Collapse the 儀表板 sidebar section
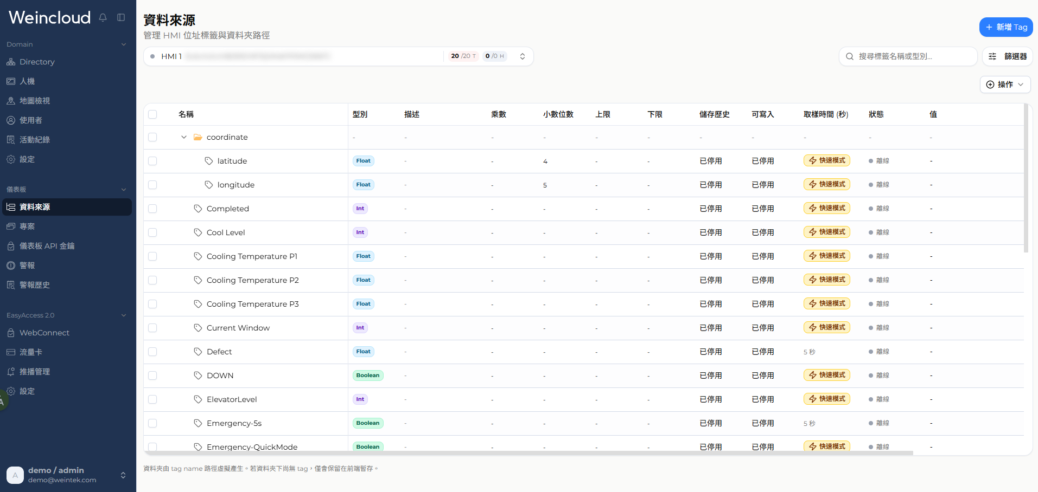 point(124,190)
